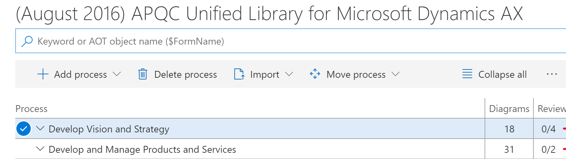
Task: Click the Collapse all lines icon
Action: pyautogui.click(x=467, y=74)
